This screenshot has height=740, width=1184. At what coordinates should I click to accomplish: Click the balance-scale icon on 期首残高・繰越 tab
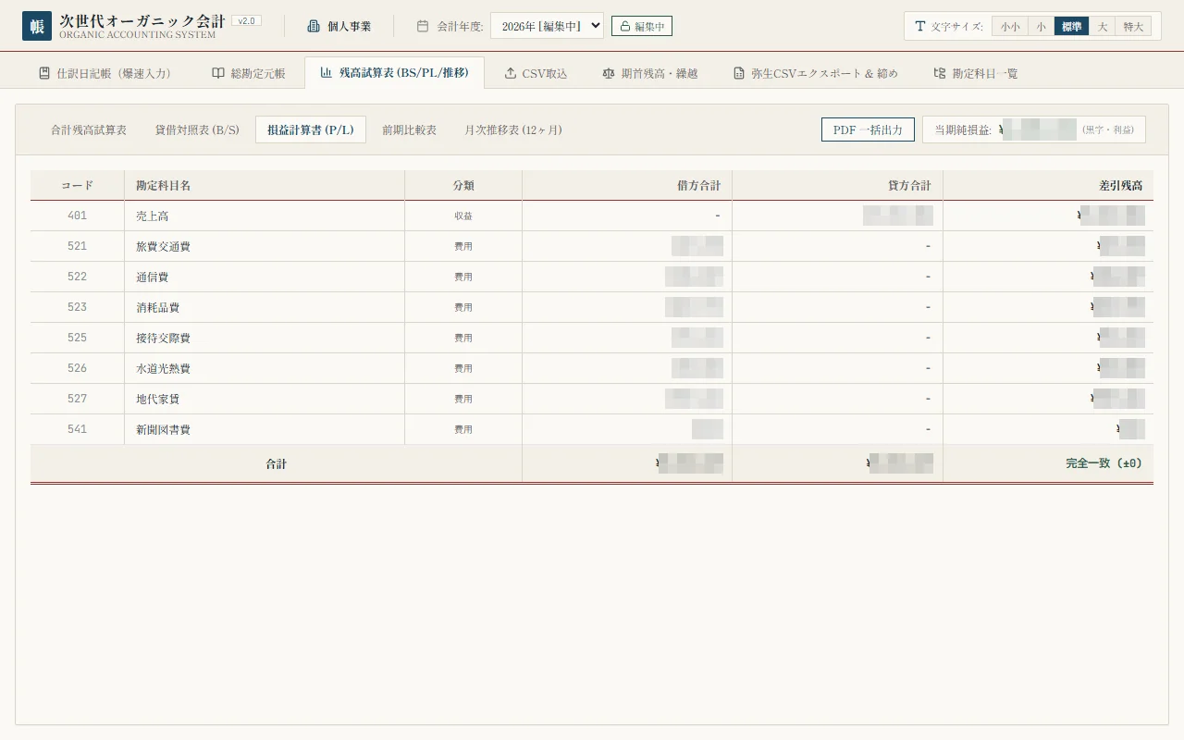tap(608, 73)
